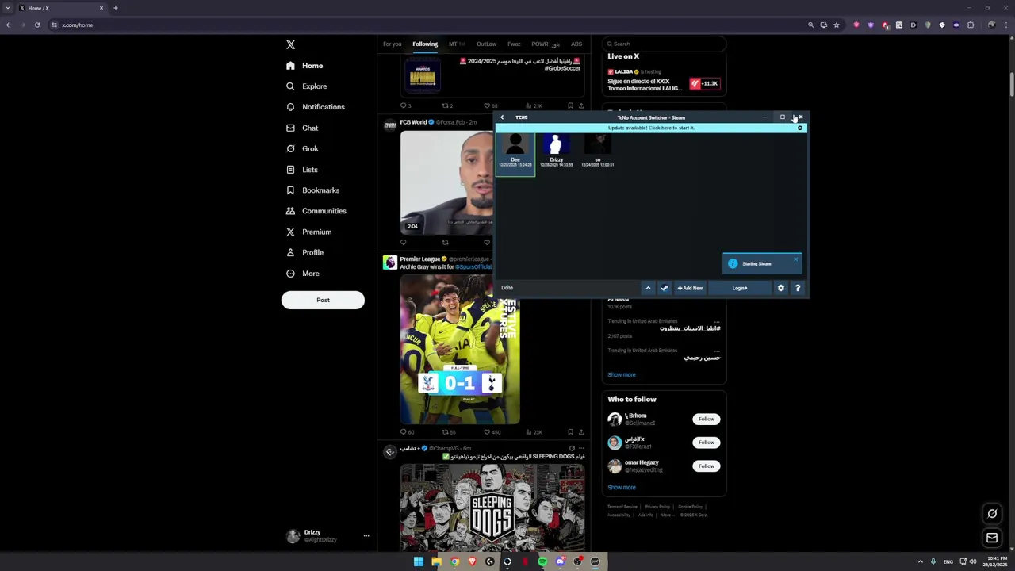Viewport: 1015px width, 571px height.
Task: Show more trending topics
Action: point(621,375)
